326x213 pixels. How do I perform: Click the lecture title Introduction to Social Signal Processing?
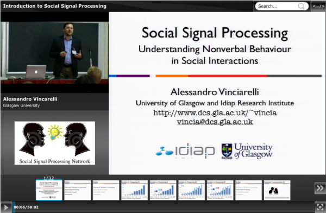coord(55,6)
